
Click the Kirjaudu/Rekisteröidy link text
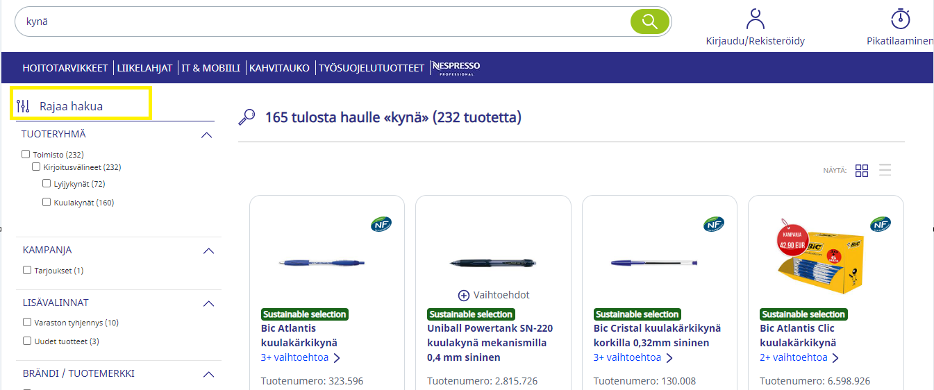coord(755,41)
